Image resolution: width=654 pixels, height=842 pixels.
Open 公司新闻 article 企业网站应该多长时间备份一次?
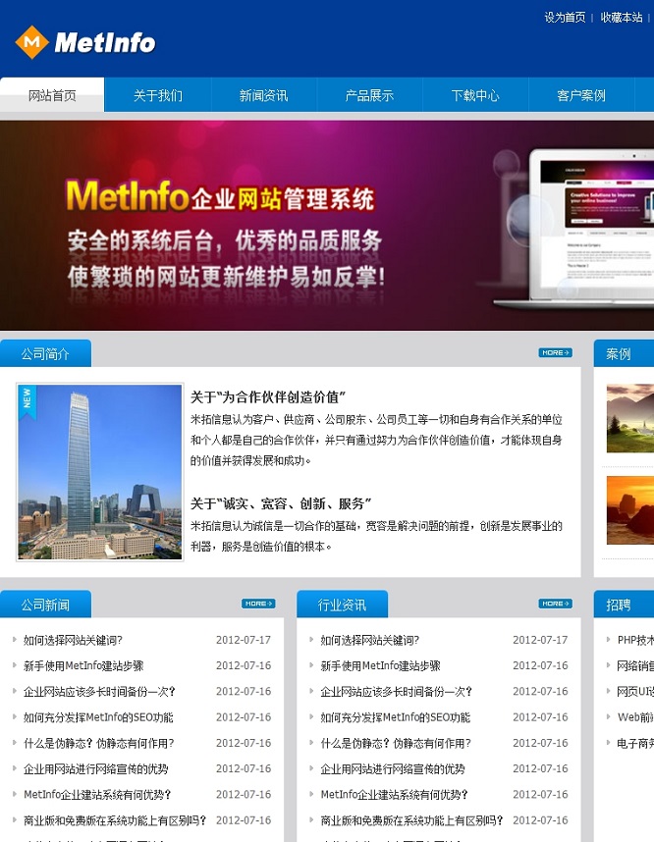[x=99, y=691]
